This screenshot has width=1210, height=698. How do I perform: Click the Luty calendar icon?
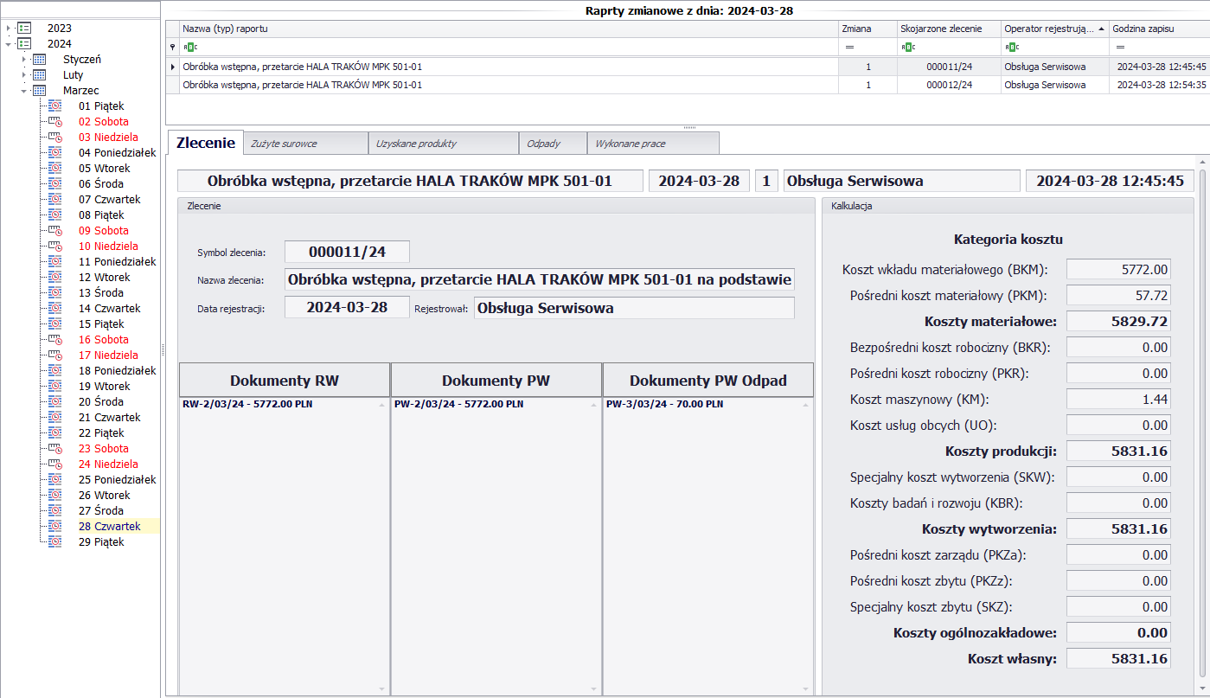(40, 75)
